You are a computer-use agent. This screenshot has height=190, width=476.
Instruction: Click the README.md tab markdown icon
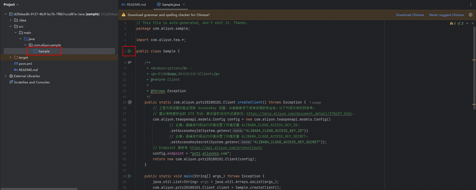(x=124, y=4)
